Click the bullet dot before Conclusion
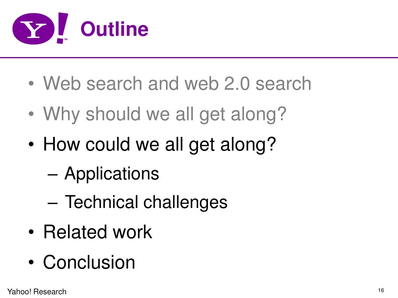398x298 pixels. pyautogui.click(x=31, y=263)
